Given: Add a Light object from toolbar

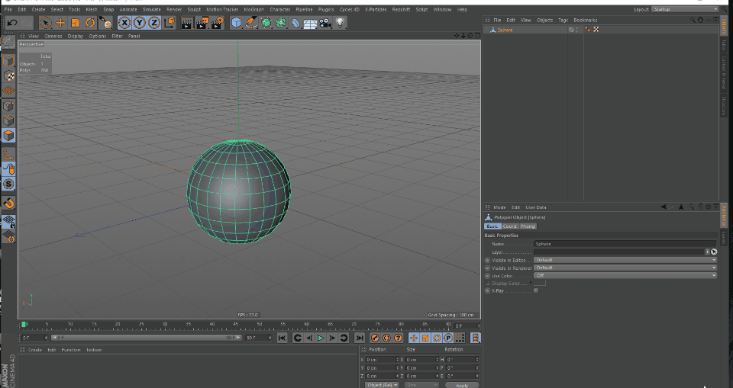Looking at the screenshot, I should pos(341,23).
